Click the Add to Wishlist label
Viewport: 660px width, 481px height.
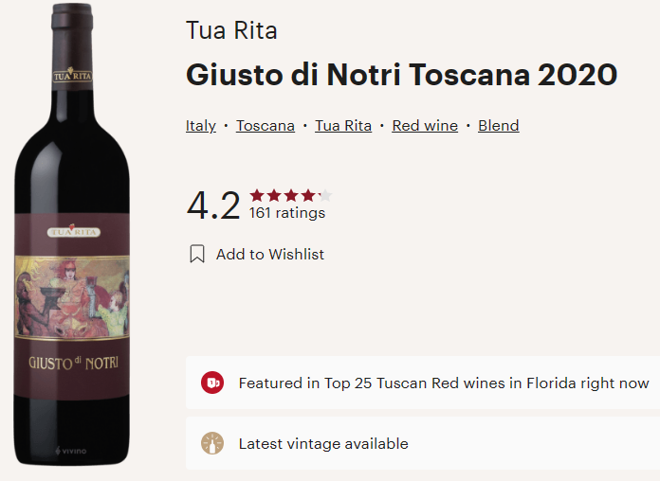pyautogui.click(x=270, y=254)
